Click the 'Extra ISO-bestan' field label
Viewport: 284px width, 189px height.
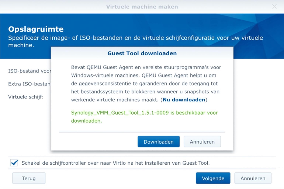pyautogui.click(x=29, y=84)
